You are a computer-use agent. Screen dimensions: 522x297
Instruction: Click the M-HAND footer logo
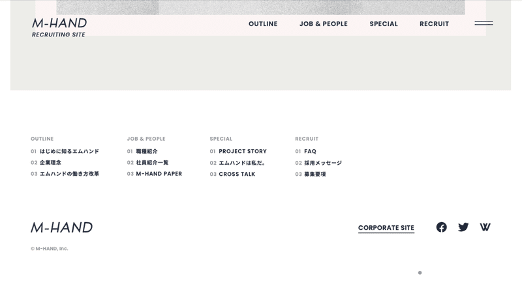pyautogui.click(x=61, y=227)
